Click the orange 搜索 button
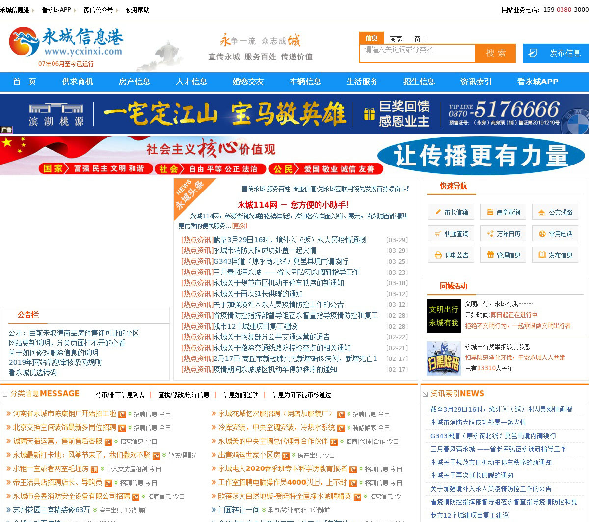The width and height of the screenshot is (589, 522). pyautogui.click(x=496, y=53)
